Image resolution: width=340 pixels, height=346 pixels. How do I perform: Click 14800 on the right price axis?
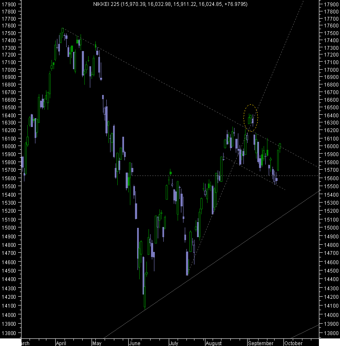(331, 245)
